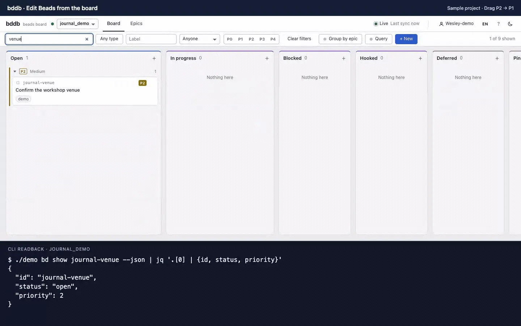The width and height of the screenshot is (521, 326).
Task: Open help via the question mark icon
Action: click(x=498, y=24)
